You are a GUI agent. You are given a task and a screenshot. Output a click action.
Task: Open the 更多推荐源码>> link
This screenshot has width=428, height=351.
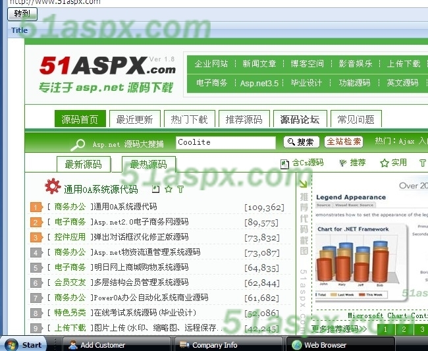coord(339,329)
